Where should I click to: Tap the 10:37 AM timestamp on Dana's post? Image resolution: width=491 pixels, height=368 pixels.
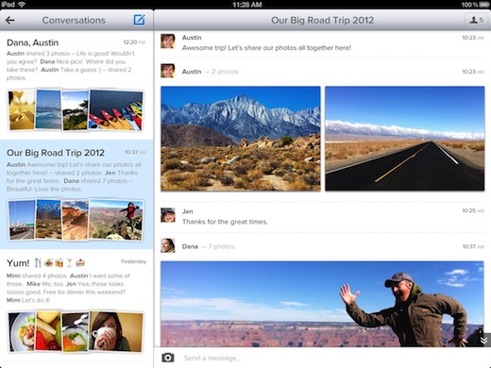(x=473, y=246)
